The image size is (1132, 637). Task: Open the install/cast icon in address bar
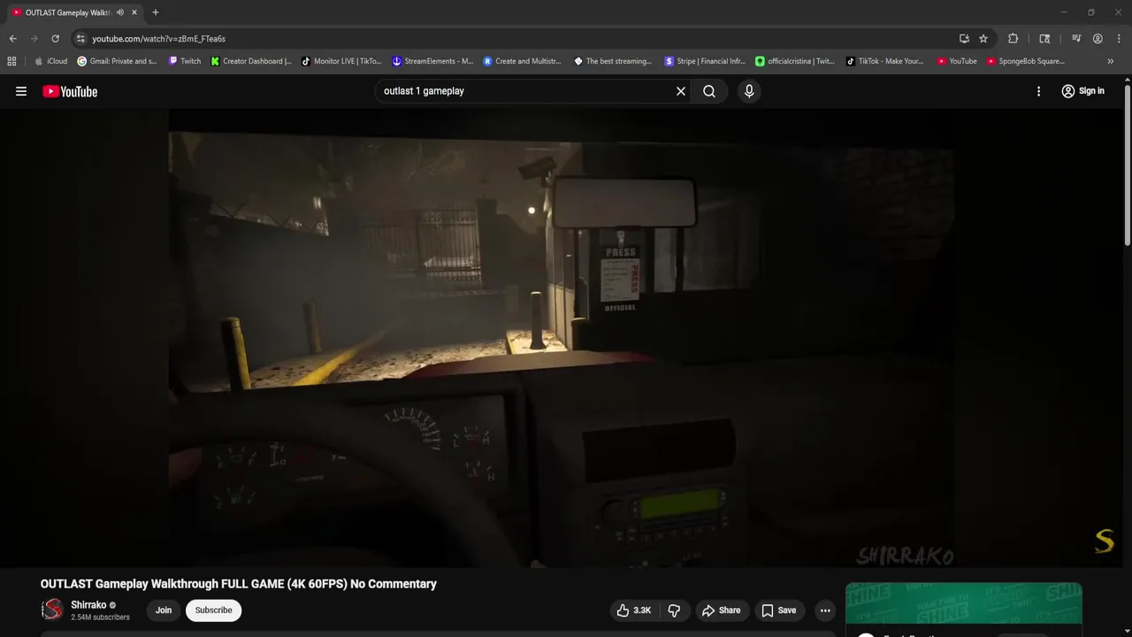pyautogui.click(x=964, y=39)
